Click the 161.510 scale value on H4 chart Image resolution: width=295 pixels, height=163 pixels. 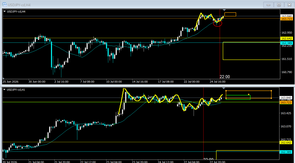click(286, 59)
